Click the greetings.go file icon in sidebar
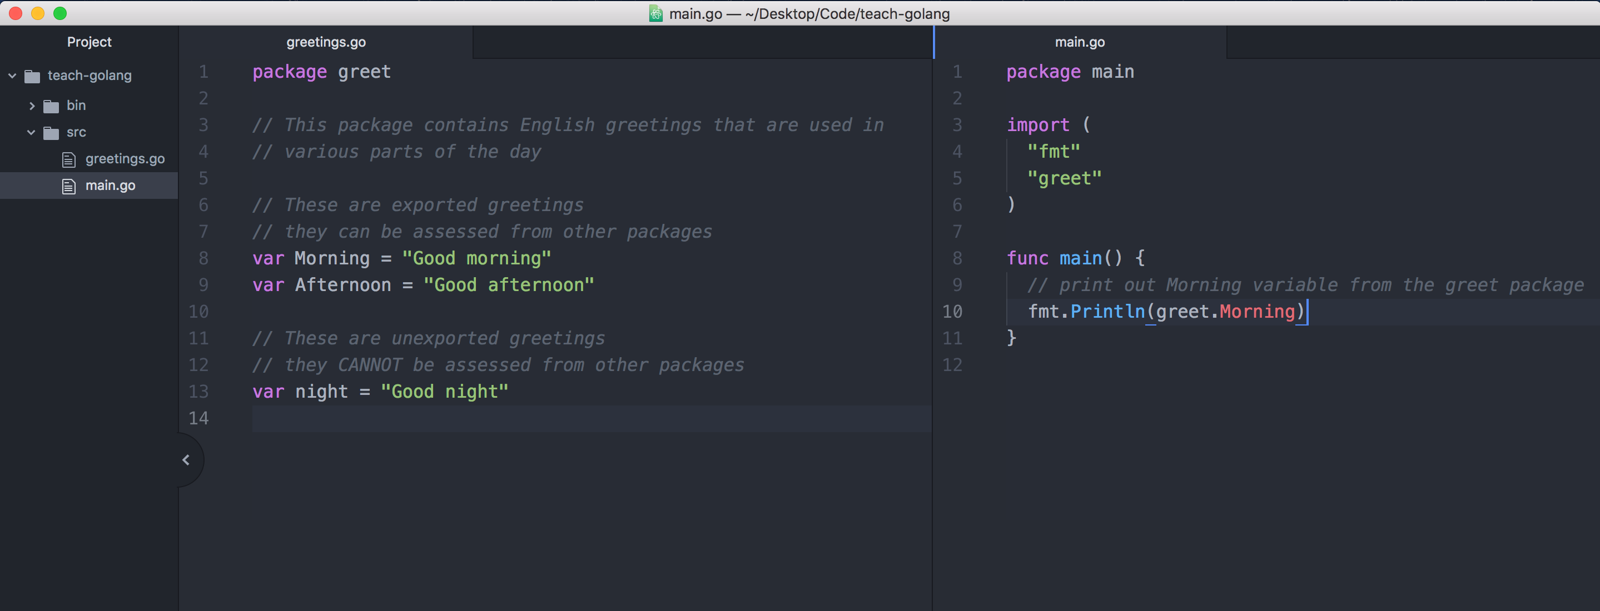Image resolution: width=1600 pixels, height=611 pixels. pyautogui.click(x=68, y=158)
